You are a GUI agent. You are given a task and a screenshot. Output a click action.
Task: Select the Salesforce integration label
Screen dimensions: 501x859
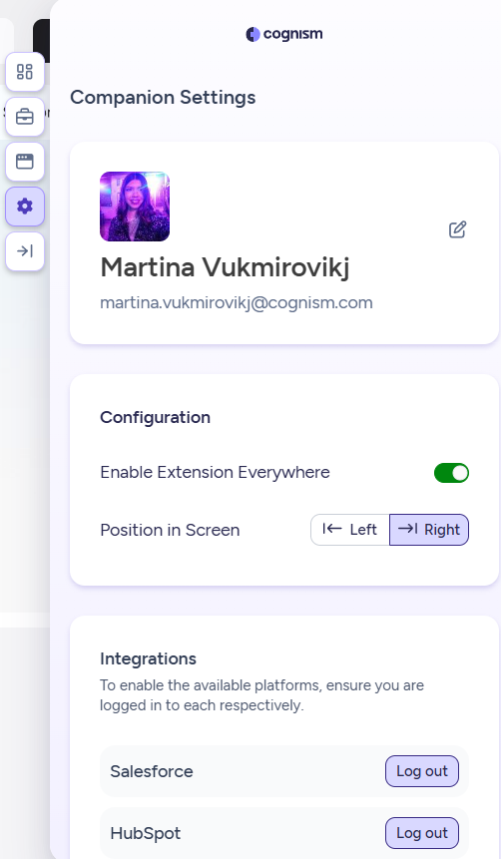click(152, 771)
